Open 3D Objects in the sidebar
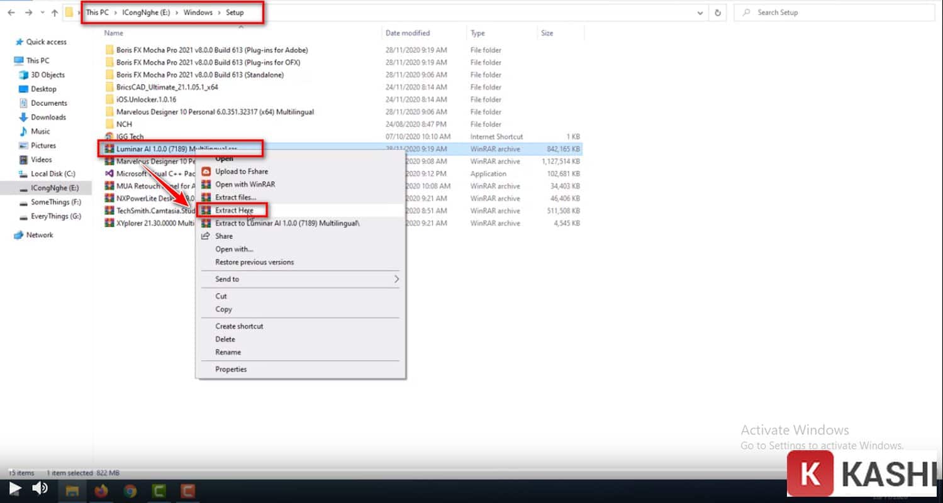 pyautogui.click(x=48, y=75)
